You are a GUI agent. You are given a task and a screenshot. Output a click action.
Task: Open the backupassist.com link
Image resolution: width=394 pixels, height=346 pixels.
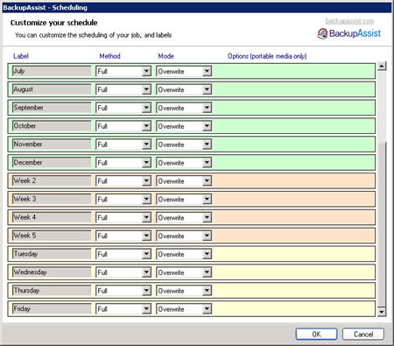click(x=349, y=21)
